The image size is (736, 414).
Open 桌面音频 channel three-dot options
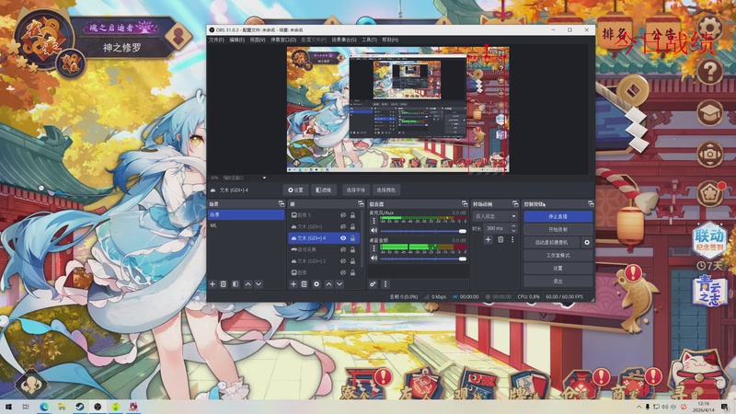point(374,248)
